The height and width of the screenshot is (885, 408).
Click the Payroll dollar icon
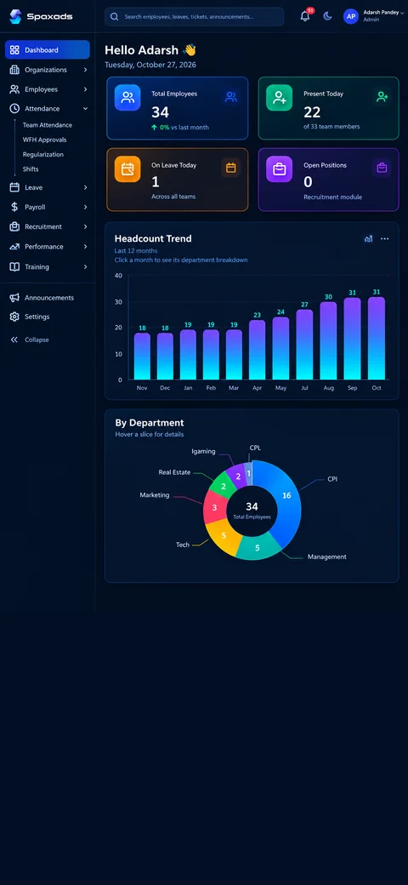(x=14, y=207)
